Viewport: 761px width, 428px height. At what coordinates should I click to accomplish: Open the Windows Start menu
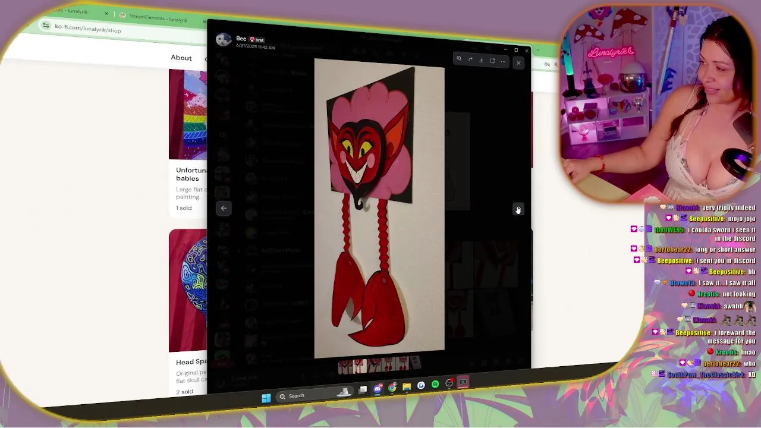266,398
